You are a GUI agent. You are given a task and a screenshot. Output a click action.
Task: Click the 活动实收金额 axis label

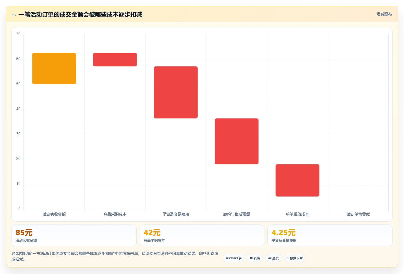pos(54,214)
